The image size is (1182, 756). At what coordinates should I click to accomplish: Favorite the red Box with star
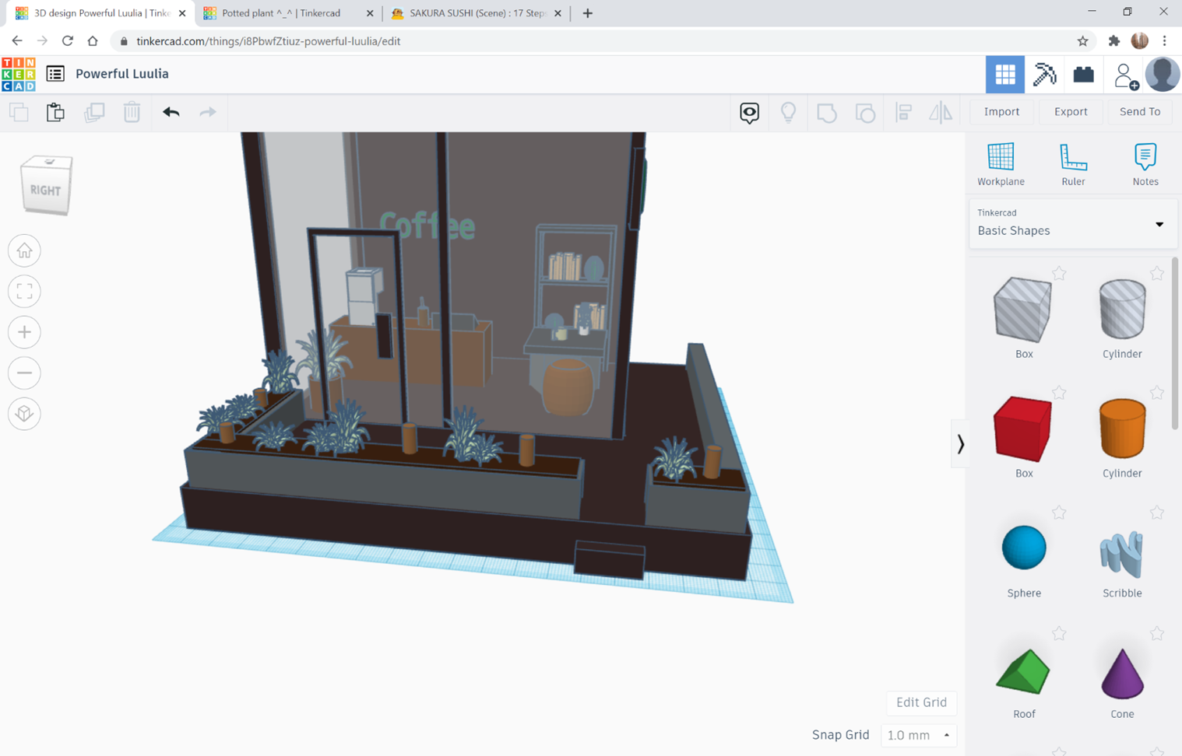(x=1059, y=393)
